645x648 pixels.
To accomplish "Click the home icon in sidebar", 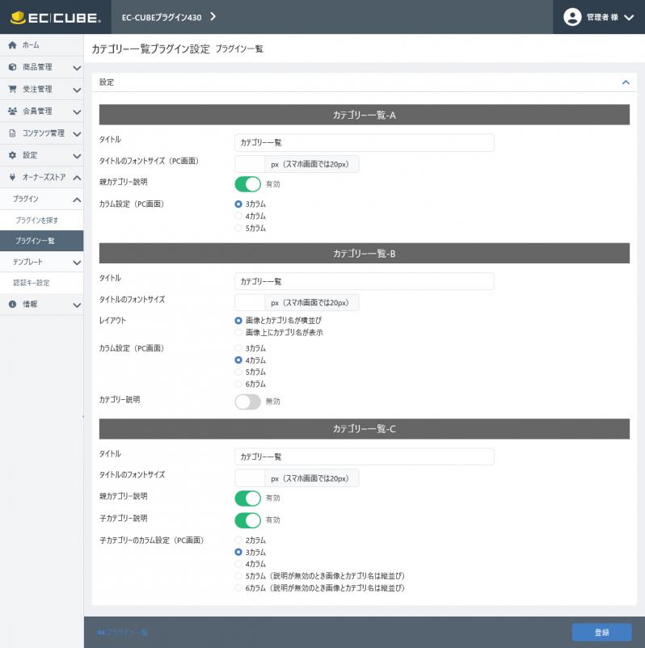I will pos(12,45).
